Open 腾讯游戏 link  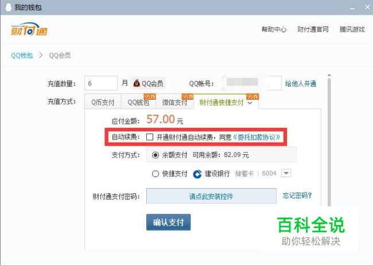(352, 29)
